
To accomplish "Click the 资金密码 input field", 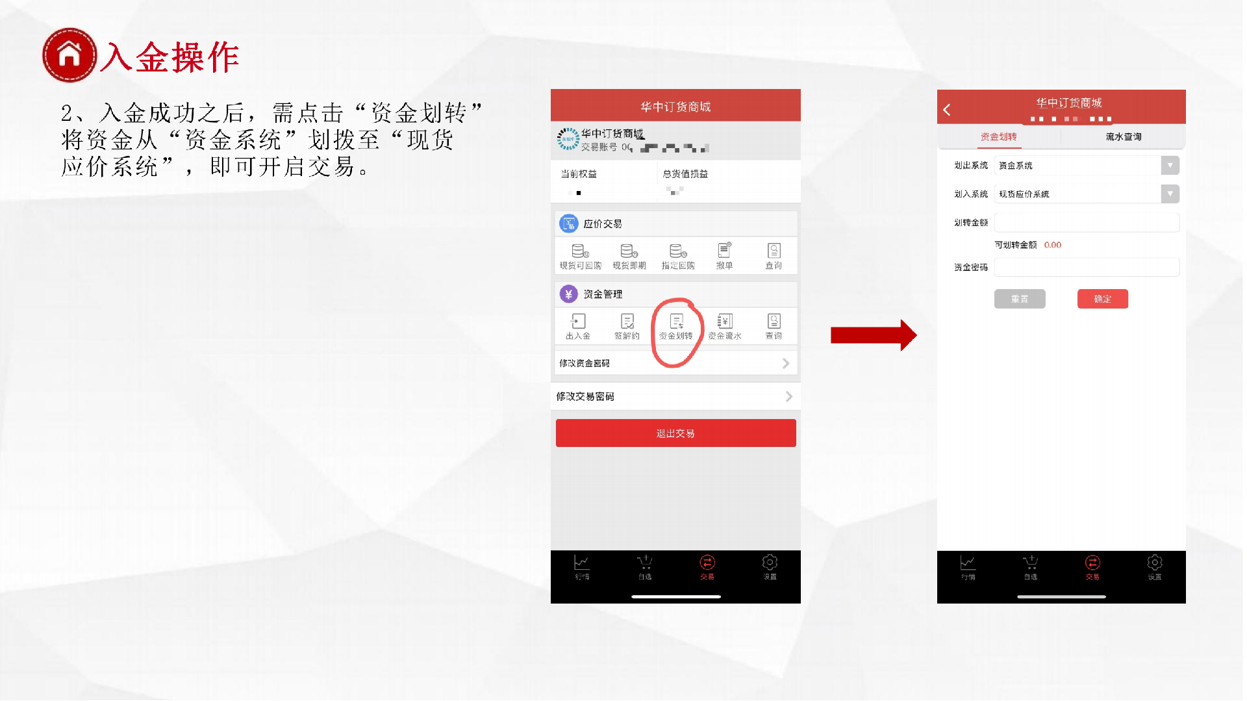I will pos(1087,267).
